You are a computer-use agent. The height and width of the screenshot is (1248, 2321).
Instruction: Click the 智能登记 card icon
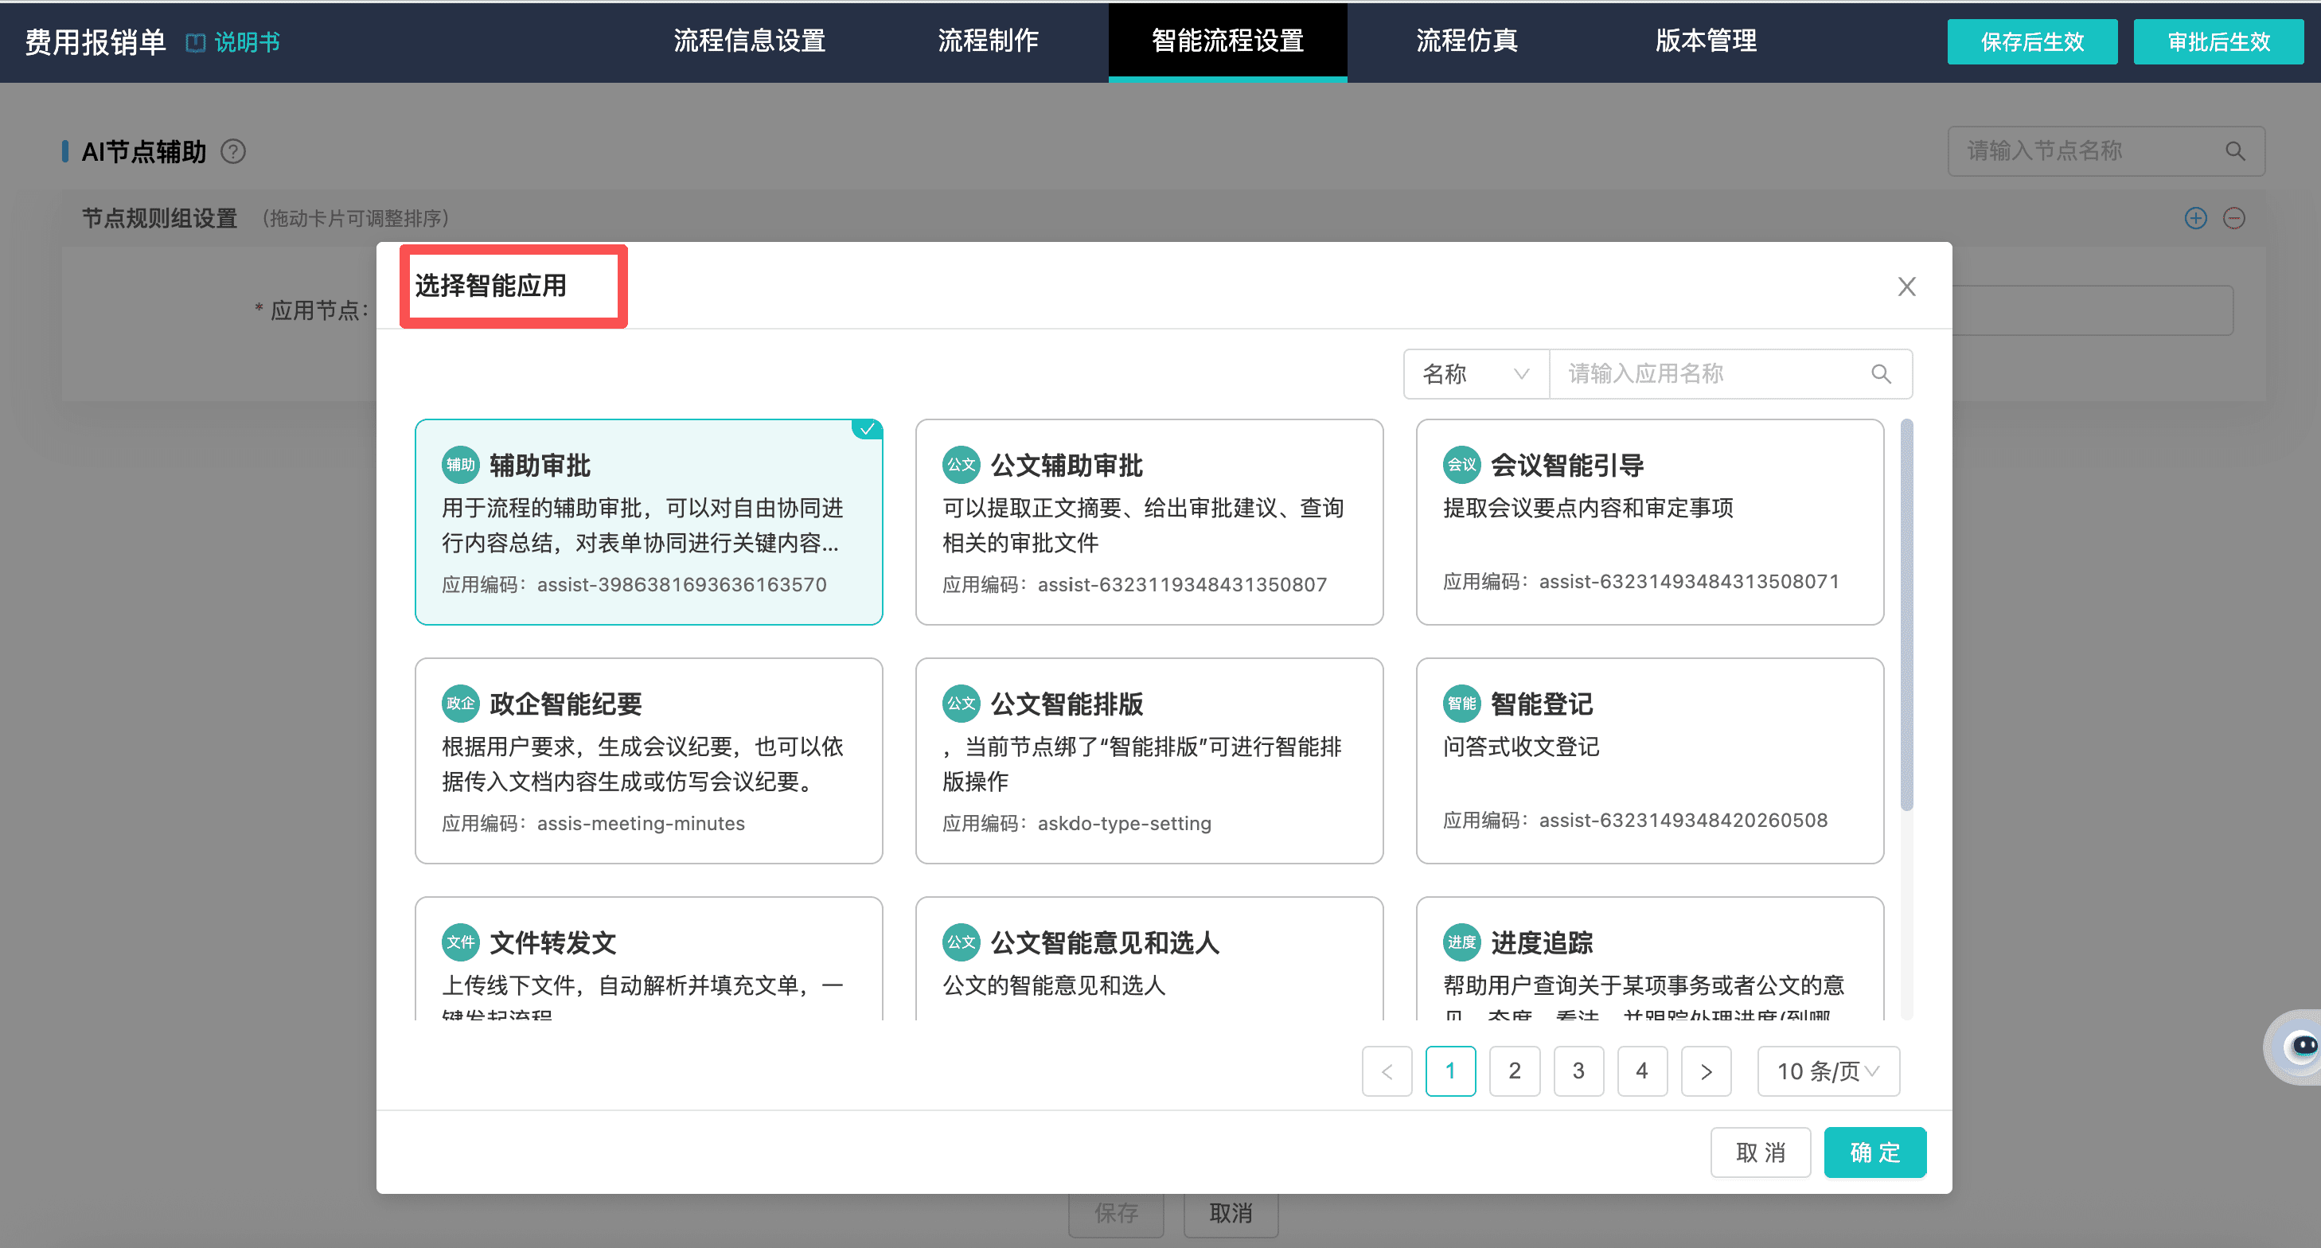click(x=1461, y=704)
